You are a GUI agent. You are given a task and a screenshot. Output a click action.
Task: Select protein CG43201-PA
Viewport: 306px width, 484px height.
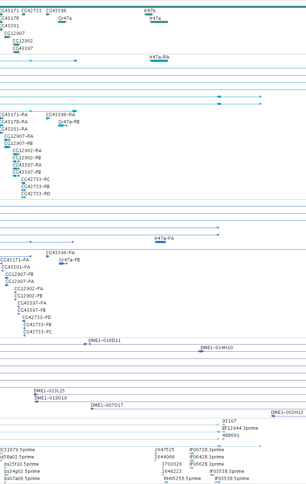pos(16,267)
